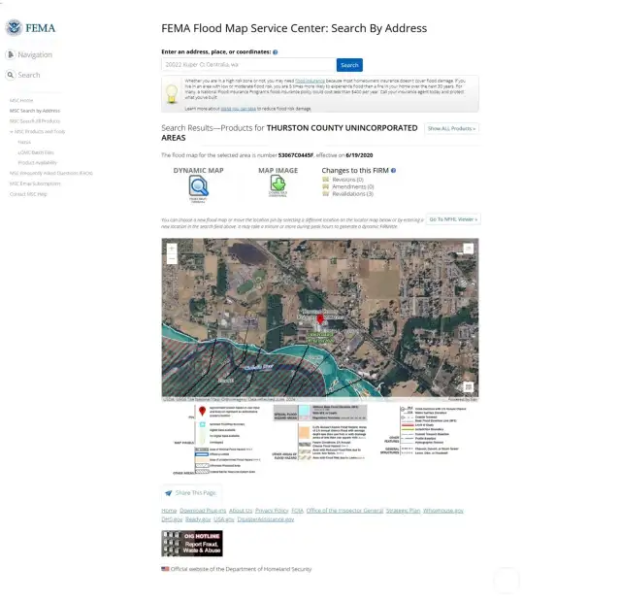621x600 pixels.
Task: Click the OIG Hotline banner
Action: [x=192, y=544]
